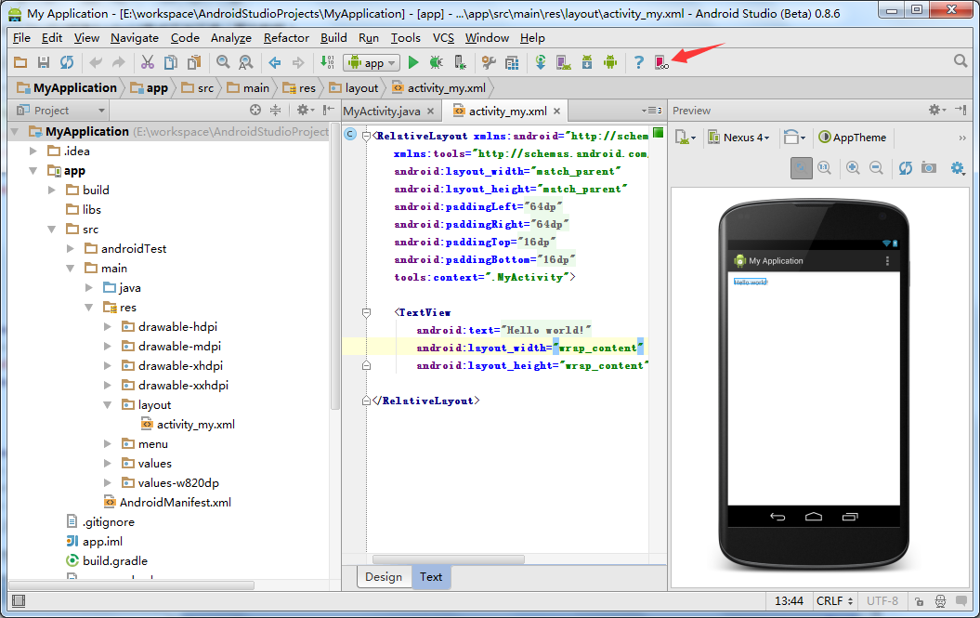The image size is (980, 618).
Task: Click the blue question mark Help icon
Action: [638, 62]
